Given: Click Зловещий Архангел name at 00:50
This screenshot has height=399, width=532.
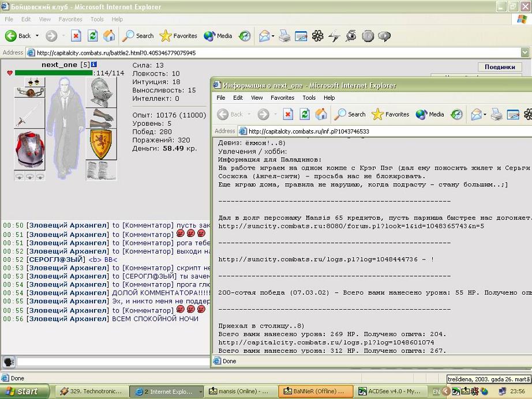Looking at the screenshot, I should [x=68, y=225].
